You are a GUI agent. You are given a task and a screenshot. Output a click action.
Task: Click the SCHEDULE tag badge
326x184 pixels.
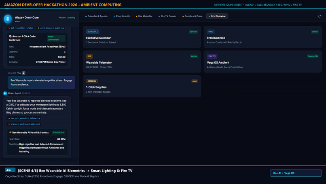[93, 32]
